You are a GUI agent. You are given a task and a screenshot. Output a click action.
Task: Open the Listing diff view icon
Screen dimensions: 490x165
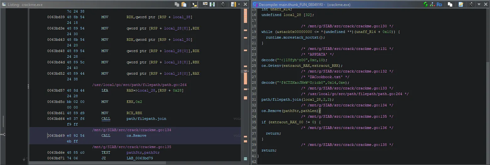pos(212,4)
